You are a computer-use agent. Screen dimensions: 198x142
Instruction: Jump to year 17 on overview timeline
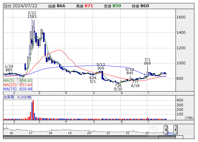30,133
